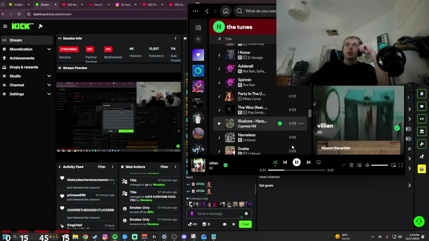Toggle shuffle in Spotify player

pos(275,162)
